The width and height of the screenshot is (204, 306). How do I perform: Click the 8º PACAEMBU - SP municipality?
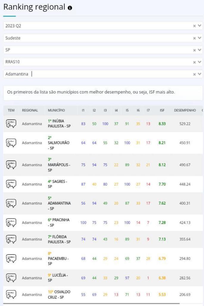[58, 258]
